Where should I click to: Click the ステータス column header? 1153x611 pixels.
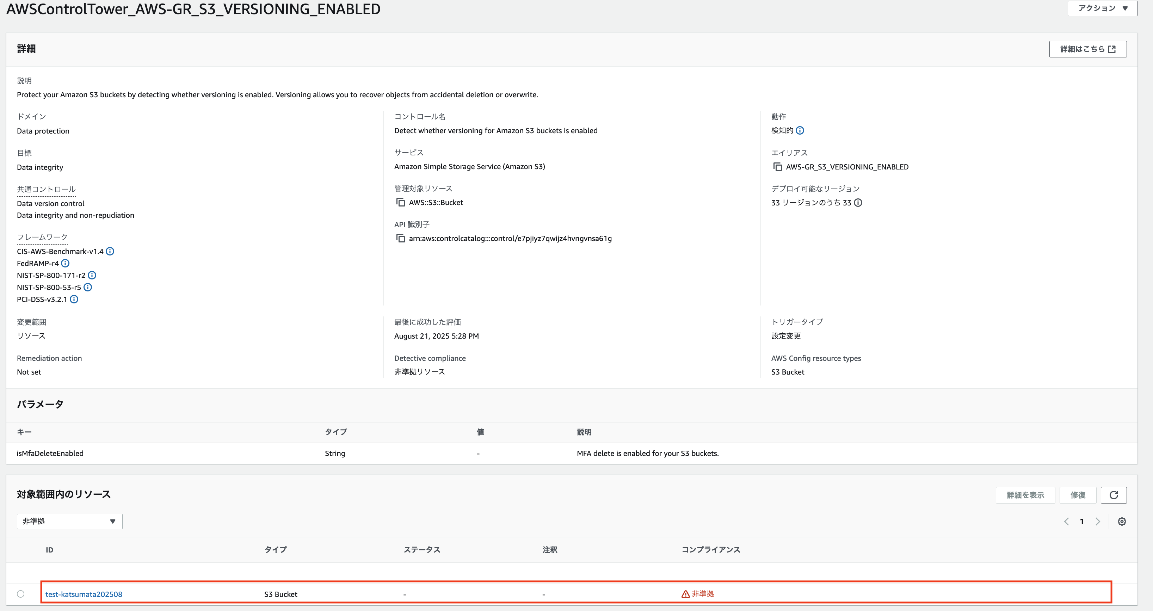pyautogui.click(x=422, y=549)
